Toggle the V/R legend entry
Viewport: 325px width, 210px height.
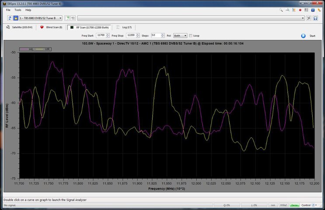coord(43,49)
